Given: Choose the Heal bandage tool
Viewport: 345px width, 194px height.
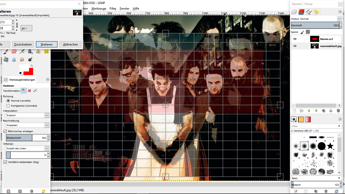Looking at the screenshot, I should coord(46,51).
